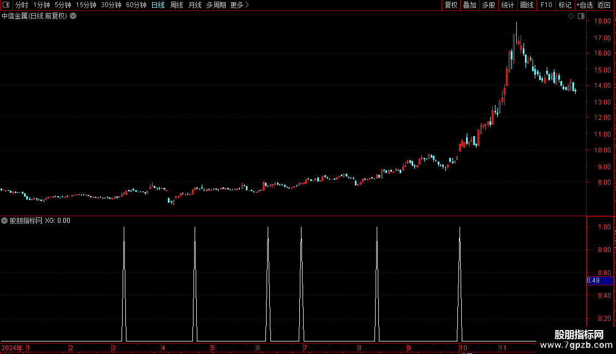
Task: Open the 多周期 multi-period view
Action: (216, 5)
